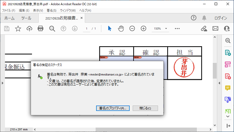Click horizontal scrollbar right arrow
234x132 pixels.
pyautogui.click(x=211, y=130)
